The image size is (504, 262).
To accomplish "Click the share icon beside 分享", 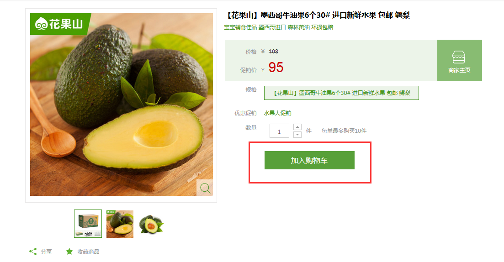I will (33, 252).
